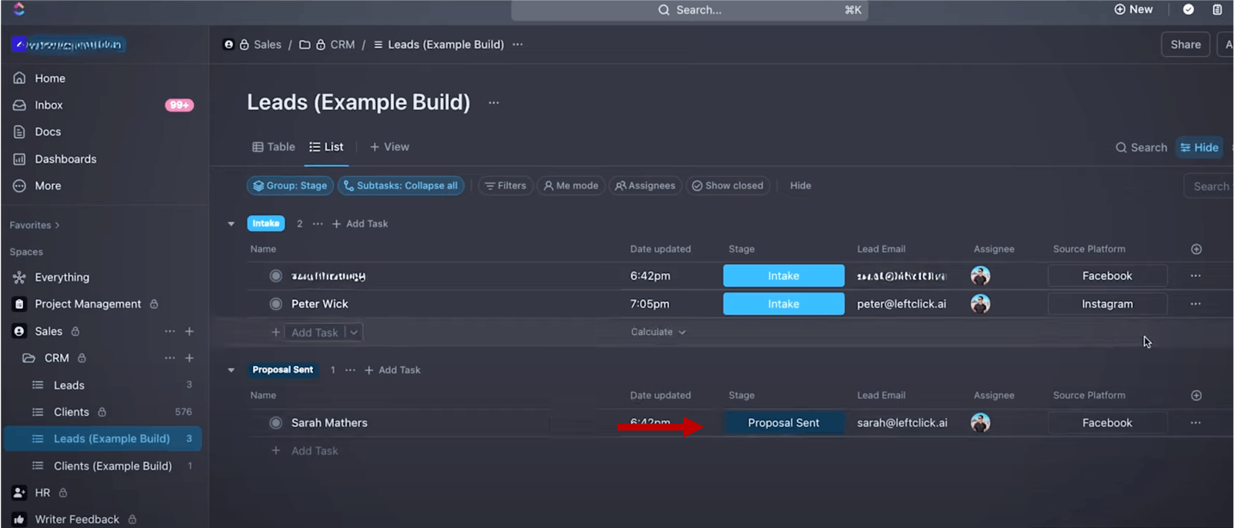Change Peter Wick's Intake stage
The height and width of the screenshot is (528, 1234).
click(x=783, y=304)
